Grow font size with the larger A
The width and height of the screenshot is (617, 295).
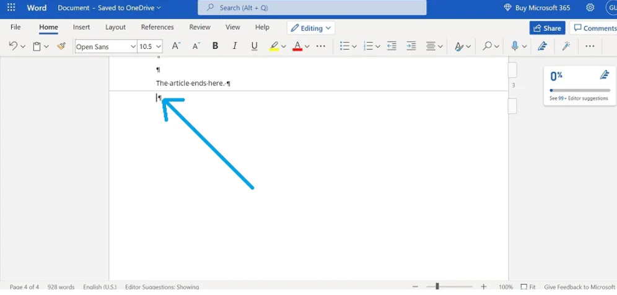click(176, 46)
